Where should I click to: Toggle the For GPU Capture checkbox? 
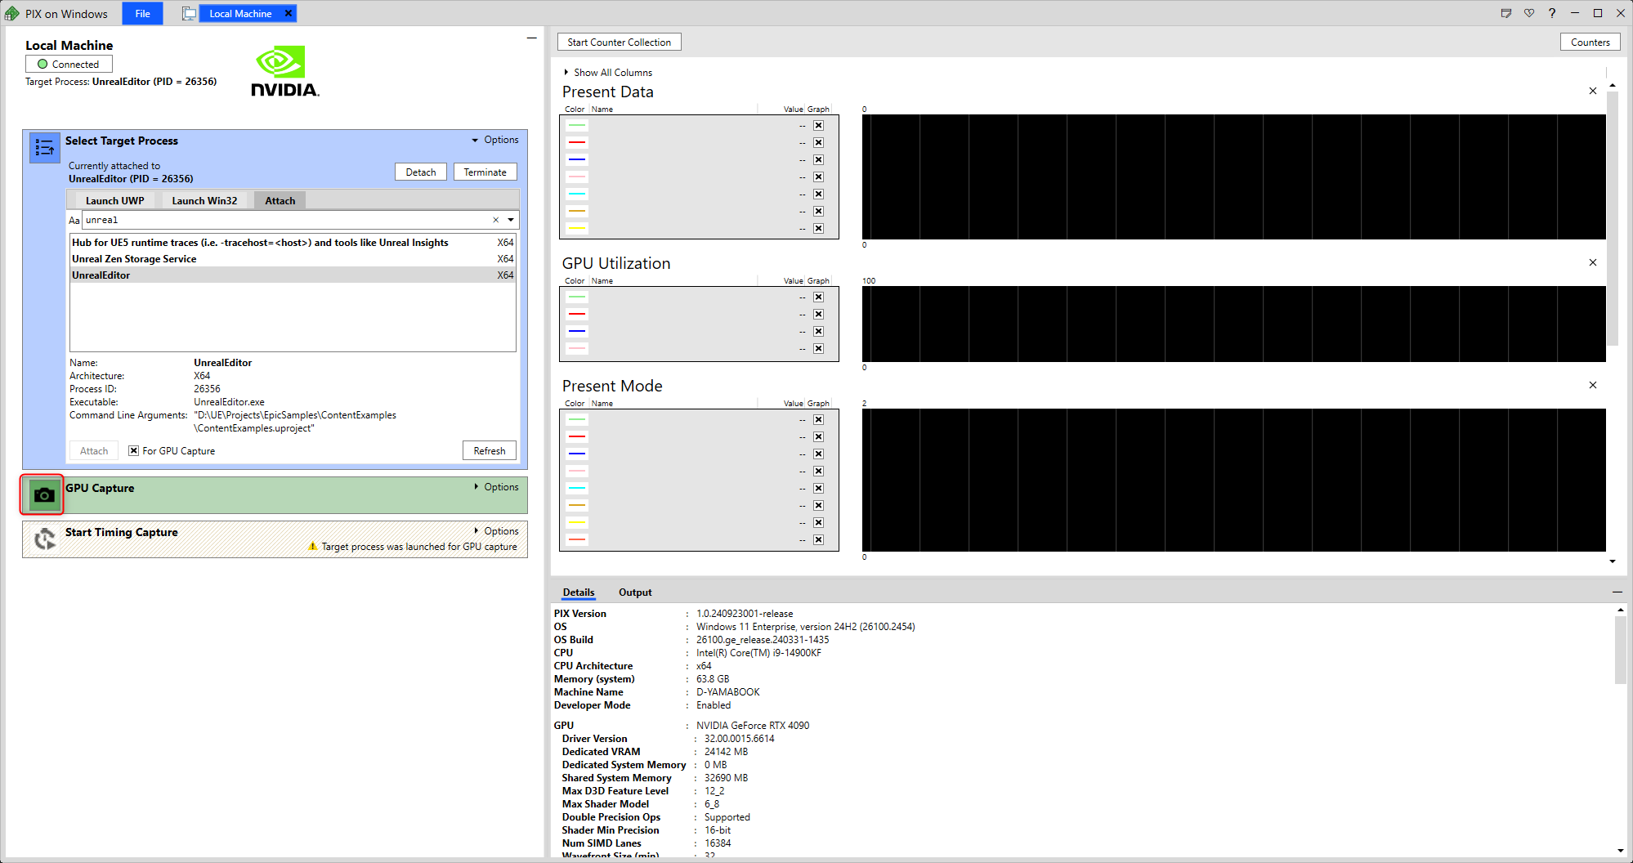133,450
